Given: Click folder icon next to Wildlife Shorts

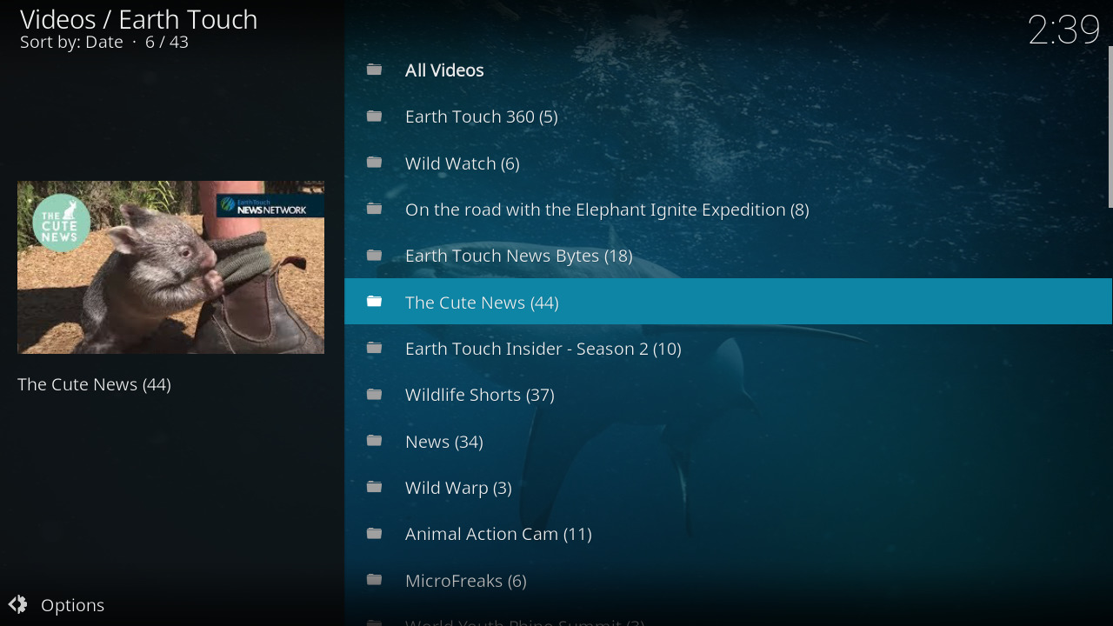Looking at the screenshot, I should point(375,395).
